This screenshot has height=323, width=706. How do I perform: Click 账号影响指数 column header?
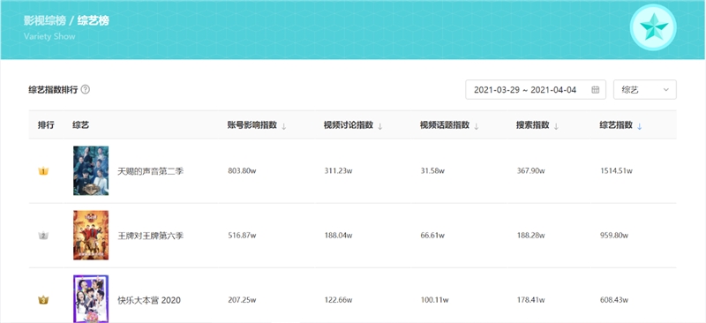[252, 125]
